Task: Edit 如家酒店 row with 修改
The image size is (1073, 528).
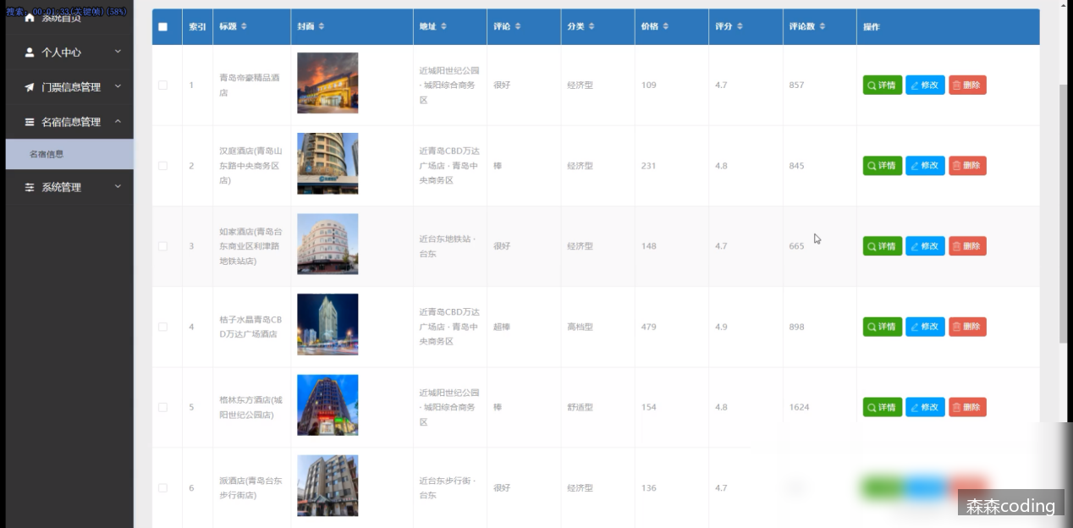Action: tap(925, 246)
